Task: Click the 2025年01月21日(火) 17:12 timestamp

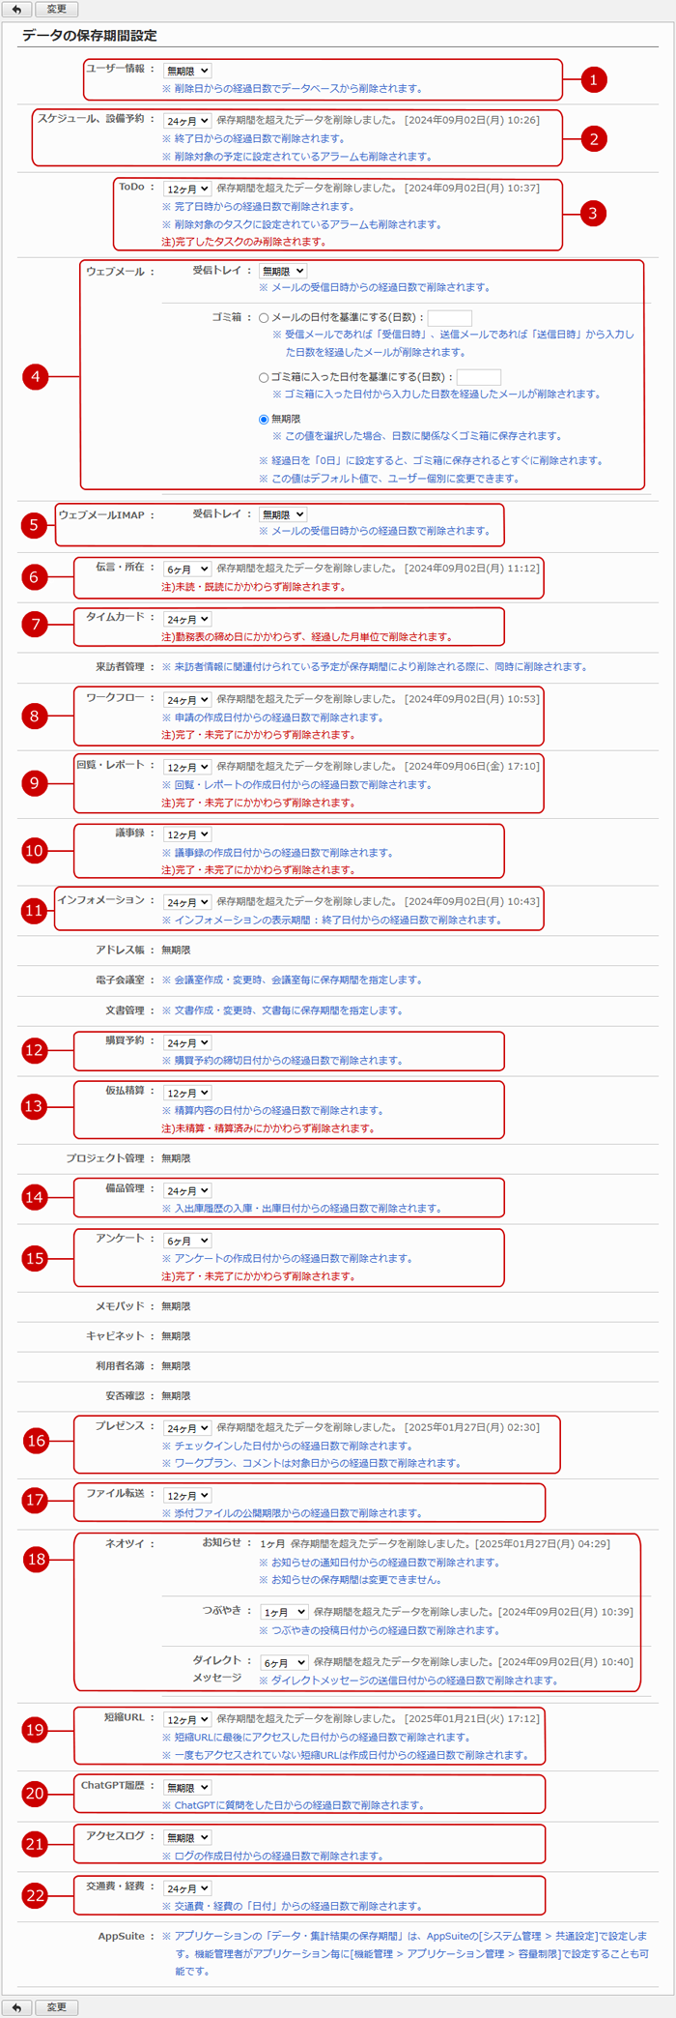Action: (x=472, y=1719)
